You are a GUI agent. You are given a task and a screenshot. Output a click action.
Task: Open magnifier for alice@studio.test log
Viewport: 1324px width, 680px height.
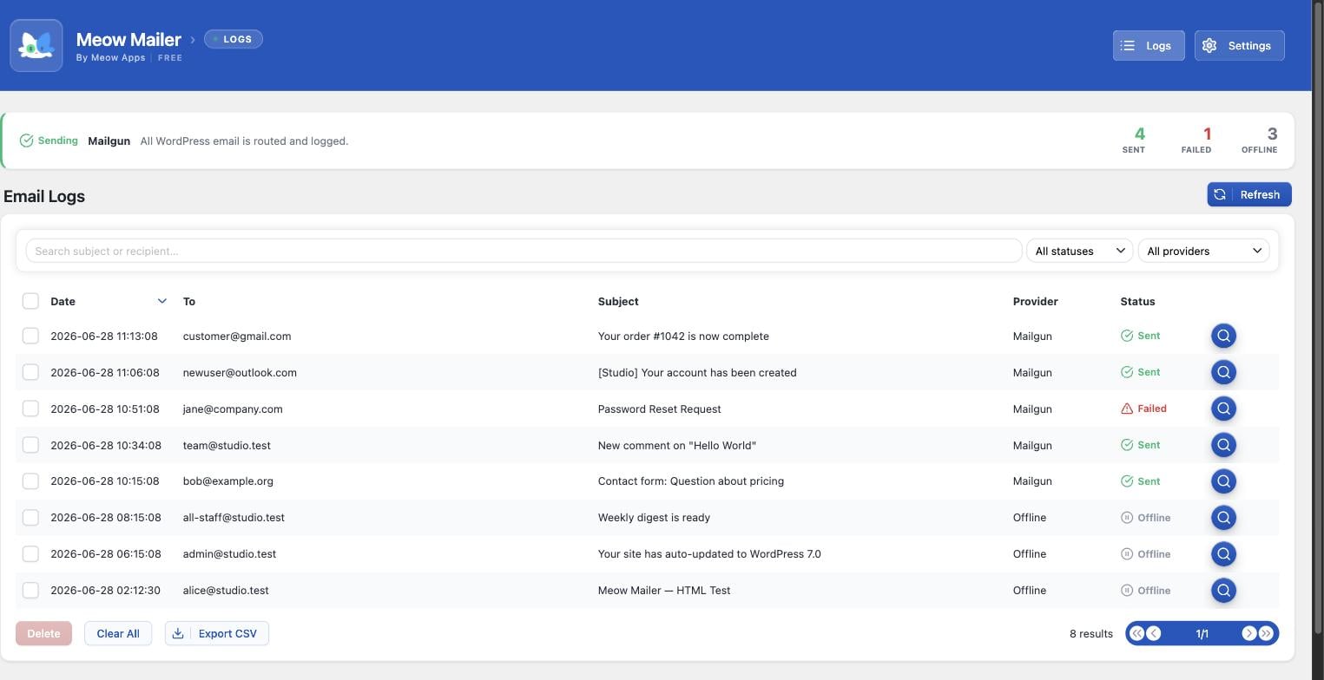[x=1223, y=591]
